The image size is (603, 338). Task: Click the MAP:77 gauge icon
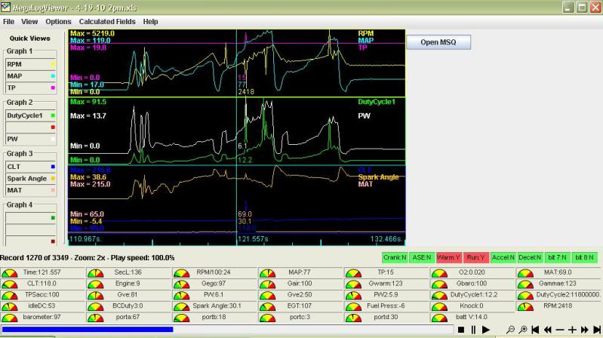pyautogui.click(x=267, y=273)
